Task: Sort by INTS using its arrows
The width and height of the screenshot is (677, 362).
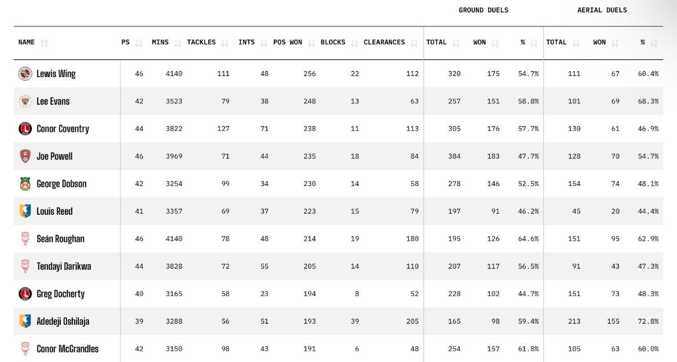Action: click(264, 43)
